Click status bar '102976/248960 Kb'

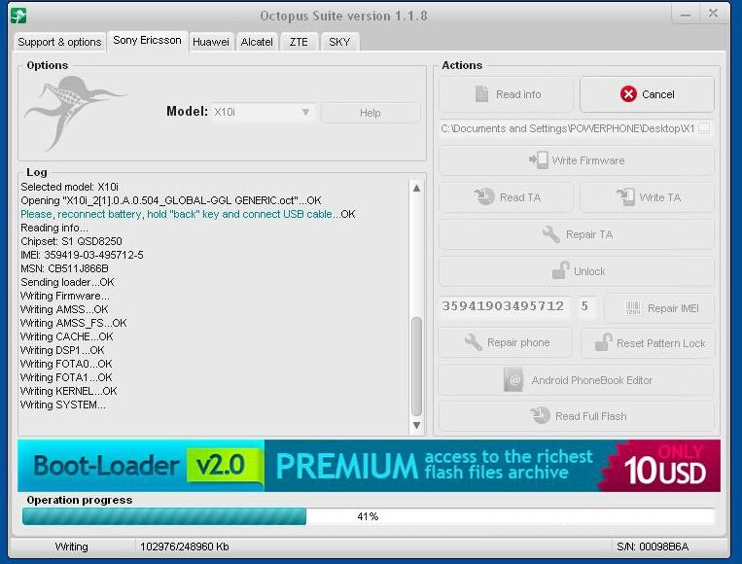pyautogui.click(x=185, y=546)
